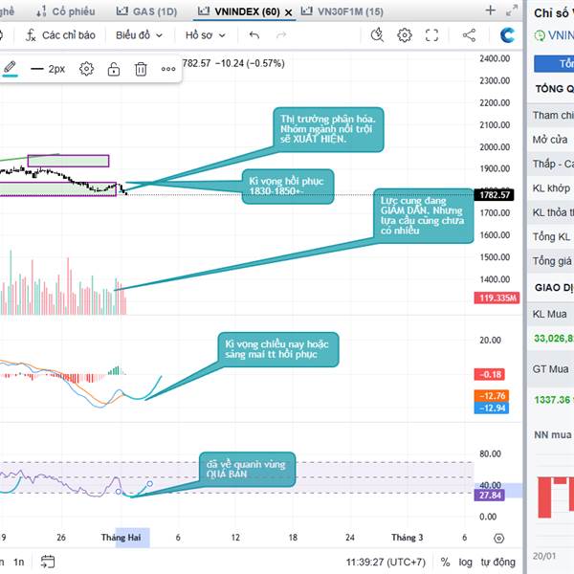Image resolution: width=574 pixels, height=574 pixels.
Task: Add a new chart tab with plus
Action: (x=490, y=11)
